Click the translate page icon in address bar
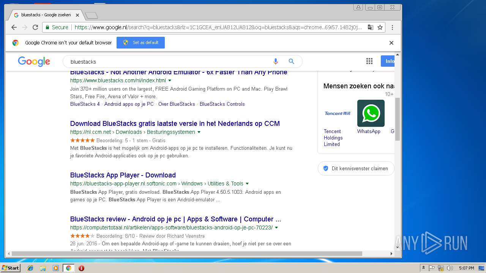Viewport: 486px width, 273px height. [371, 27]
